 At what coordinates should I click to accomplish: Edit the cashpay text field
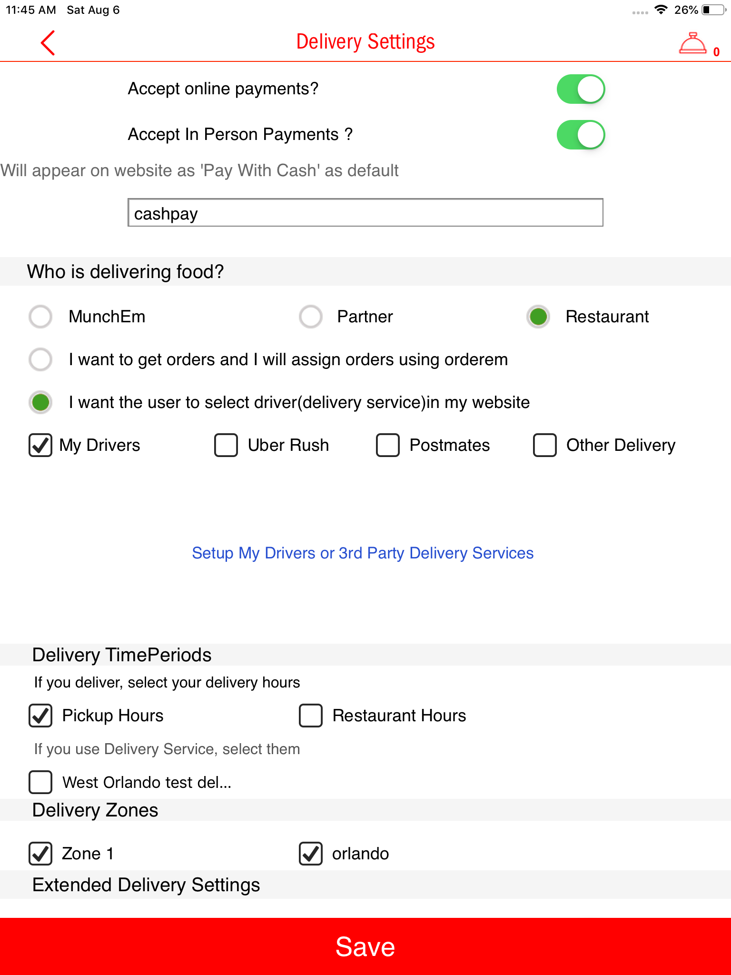point(365,213)
